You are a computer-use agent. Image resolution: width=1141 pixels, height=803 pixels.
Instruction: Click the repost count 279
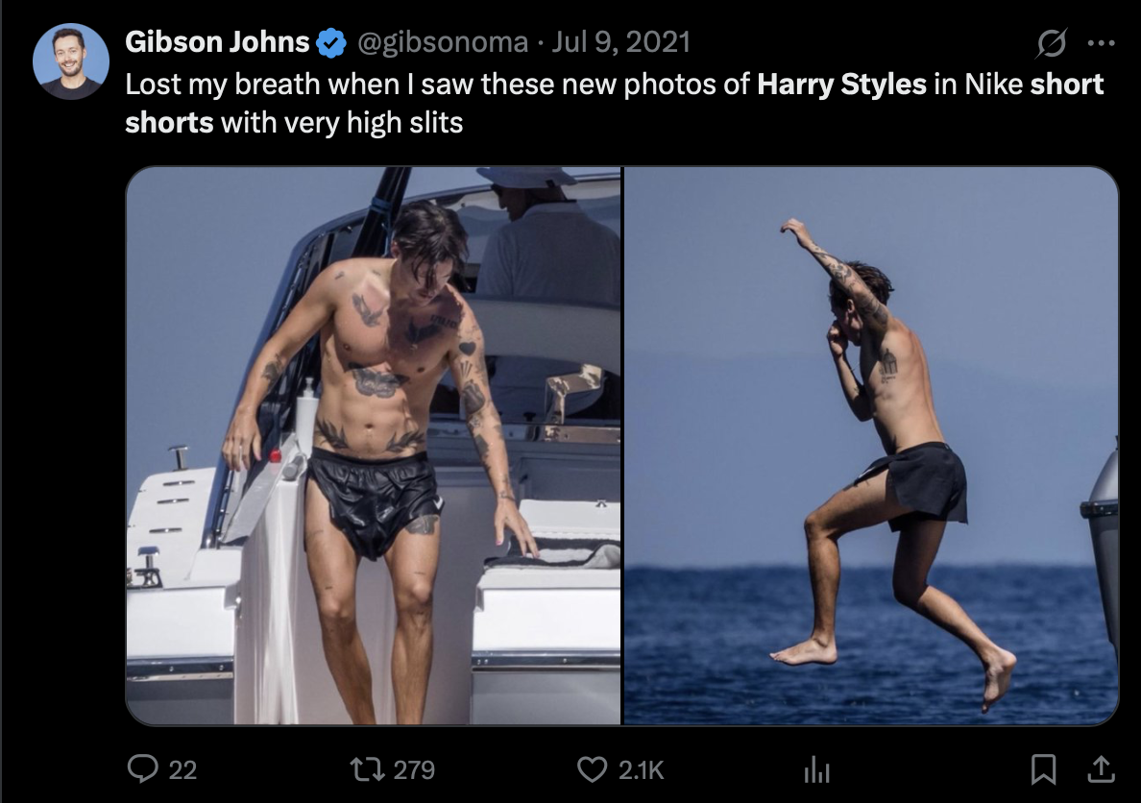414,769
